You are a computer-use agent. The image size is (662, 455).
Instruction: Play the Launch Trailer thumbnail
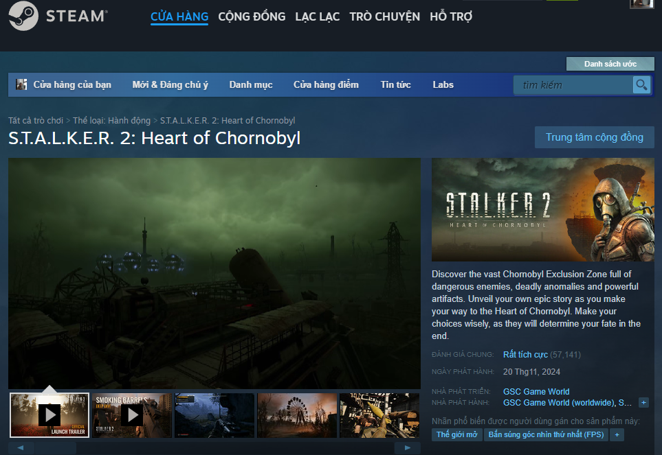[49, 415]
